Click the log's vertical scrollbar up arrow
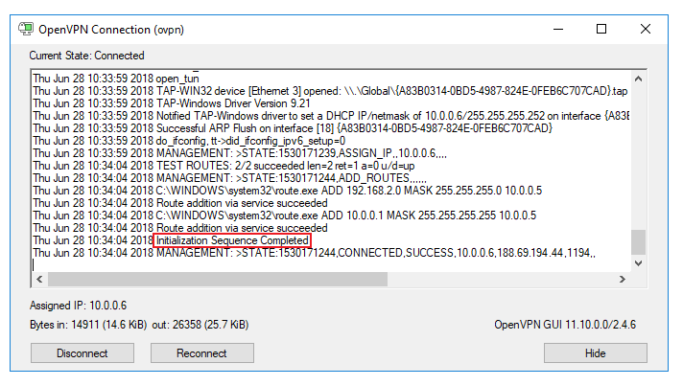The height and width of the screenshot is (386, 683). tap(638, 78)
